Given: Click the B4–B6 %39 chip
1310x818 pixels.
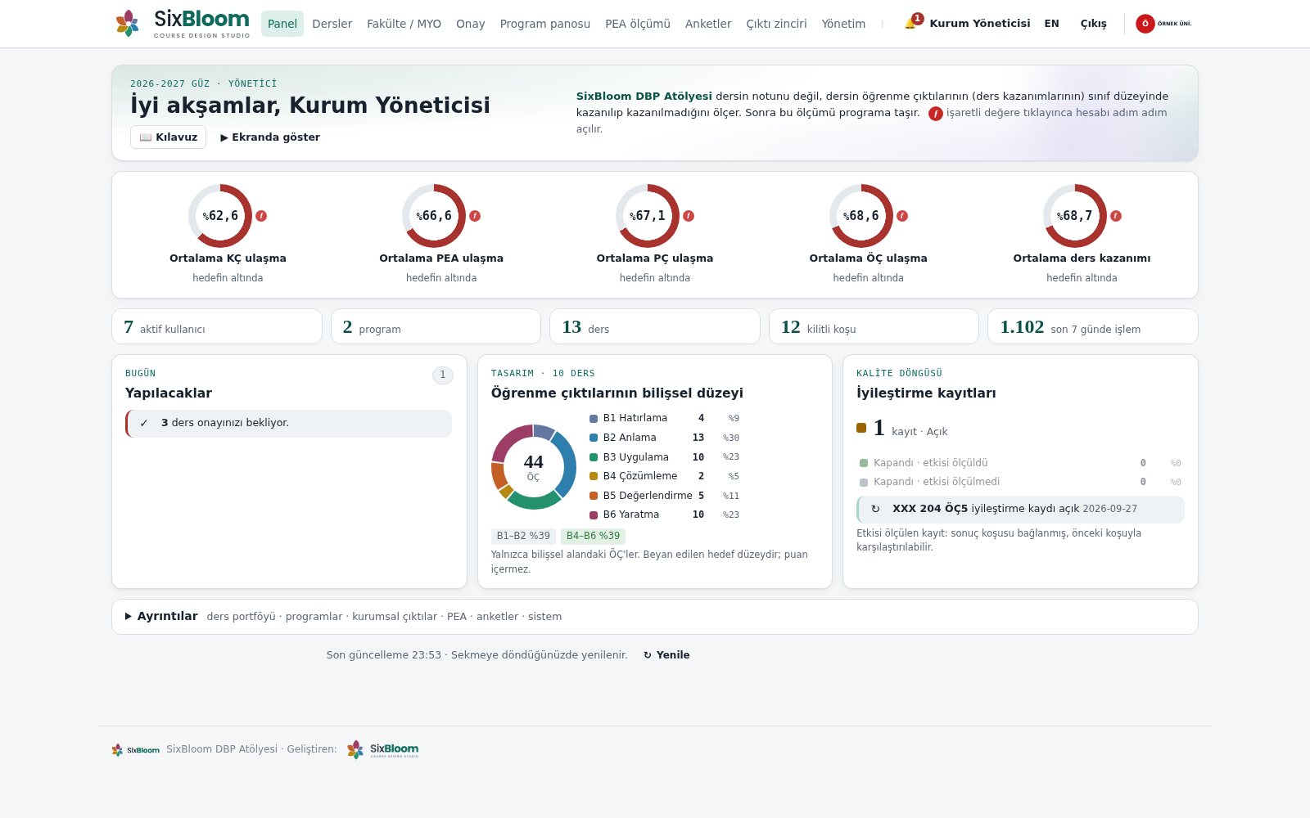Looking at the screenshot, I should pyautogui.click(x=593, y=537).
